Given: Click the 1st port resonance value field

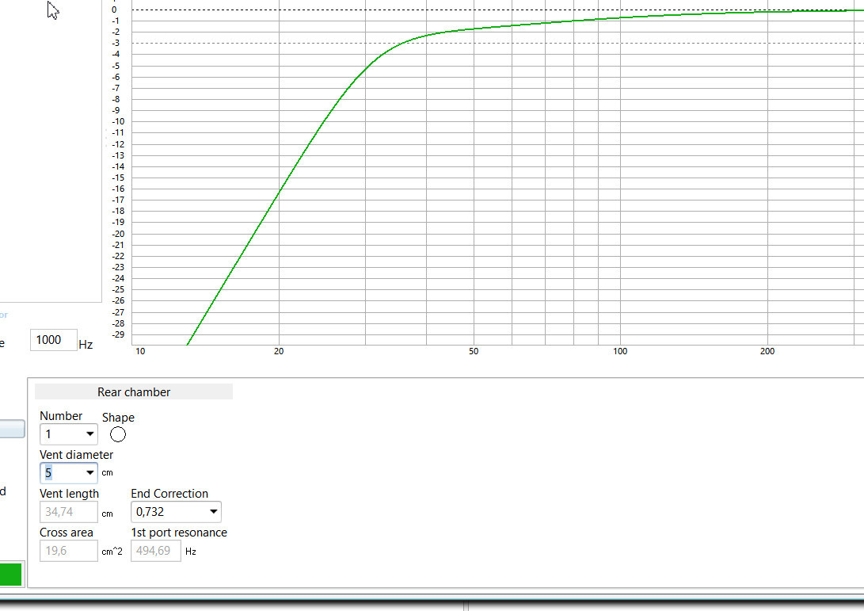Looking at the screenshot, I should 155,551.
